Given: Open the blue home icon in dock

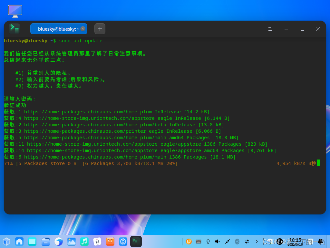Looking at the screenshot, I should (19, 242).
